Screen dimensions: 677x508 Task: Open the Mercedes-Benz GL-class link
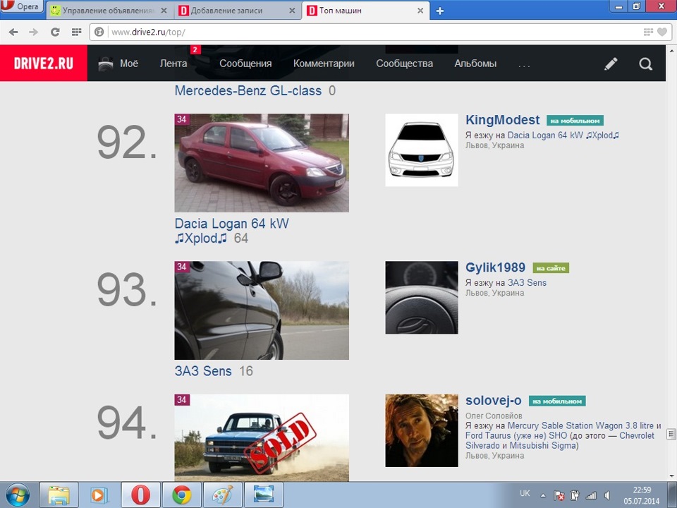248,91
